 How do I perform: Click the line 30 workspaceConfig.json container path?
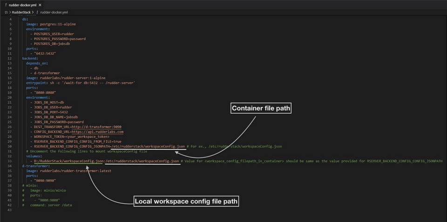click(148, 146)
